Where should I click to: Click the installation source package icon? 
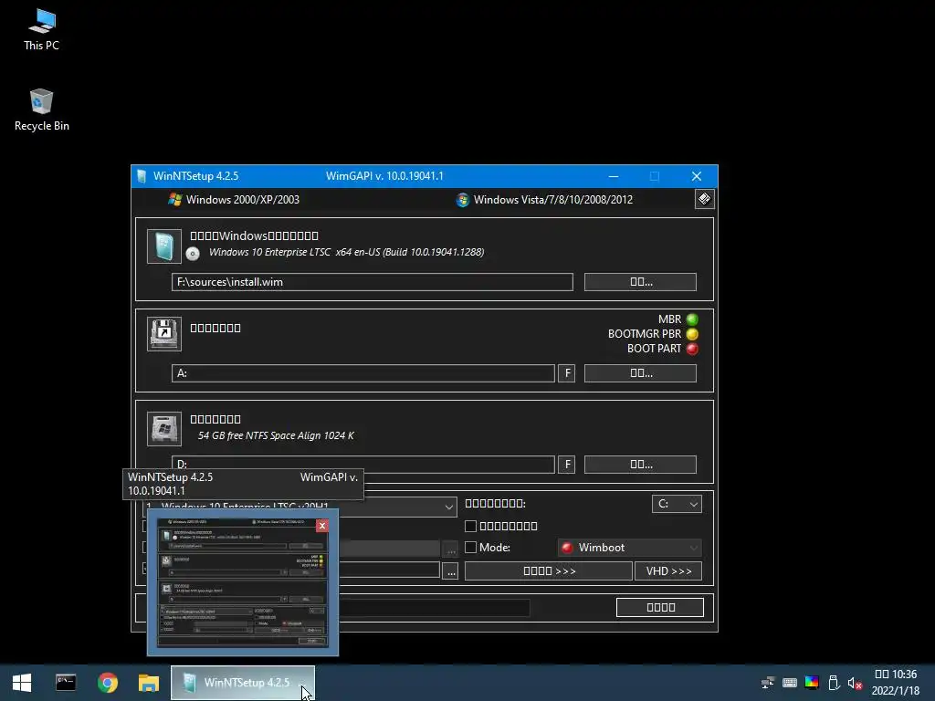164,246
